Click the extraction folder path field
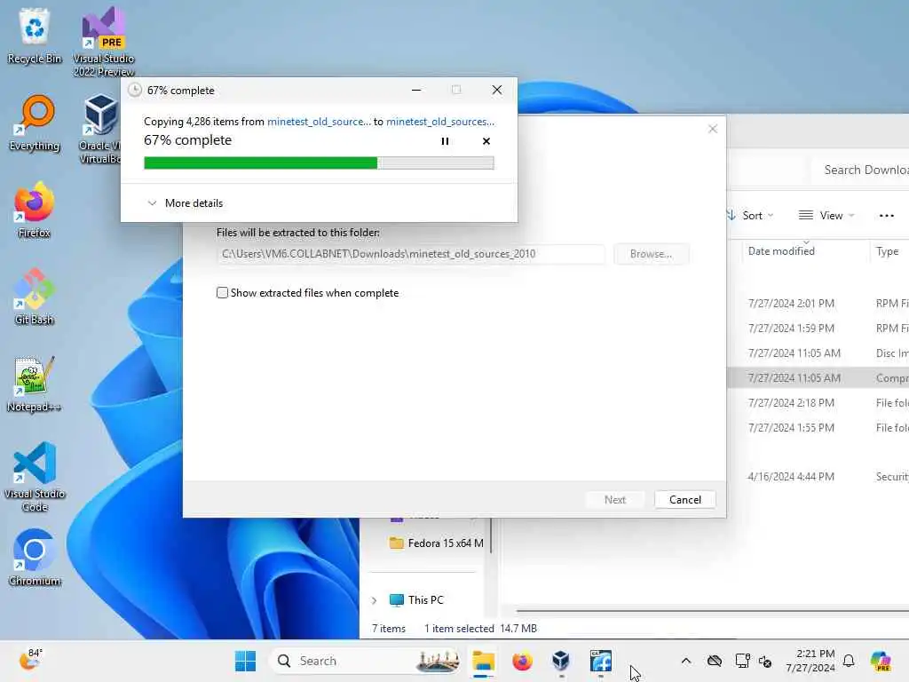The image size is (909, 682). [x=411, y=254]
